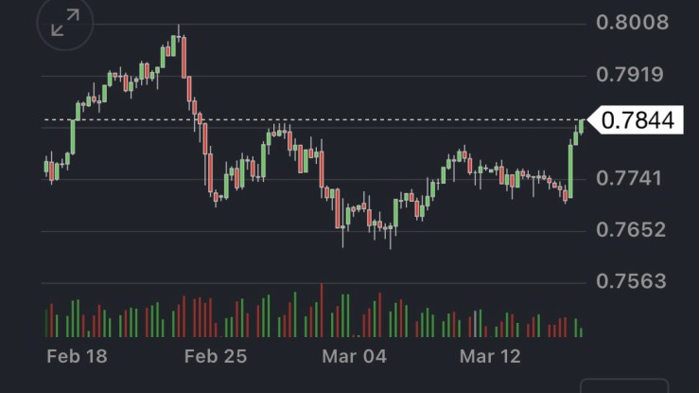The image size is (699, 393).
Task: Select the Mar 12 date label
Action: (490, 357)
